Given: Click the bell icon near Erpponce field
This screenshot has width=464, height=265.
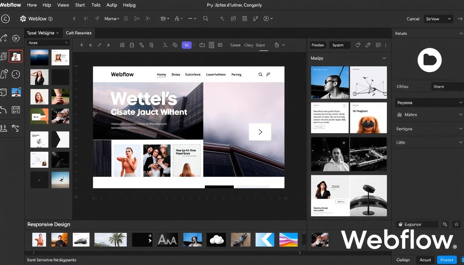Looking at the screenshot, I should [457, 224].
